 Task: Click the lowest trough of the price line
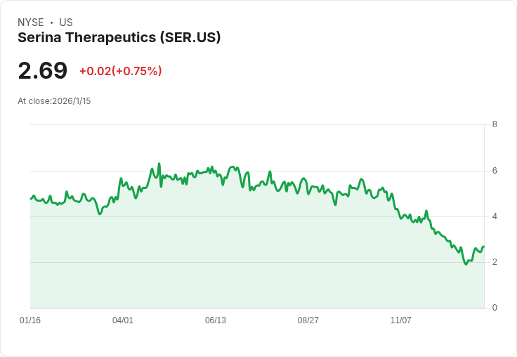click(466, 264)
